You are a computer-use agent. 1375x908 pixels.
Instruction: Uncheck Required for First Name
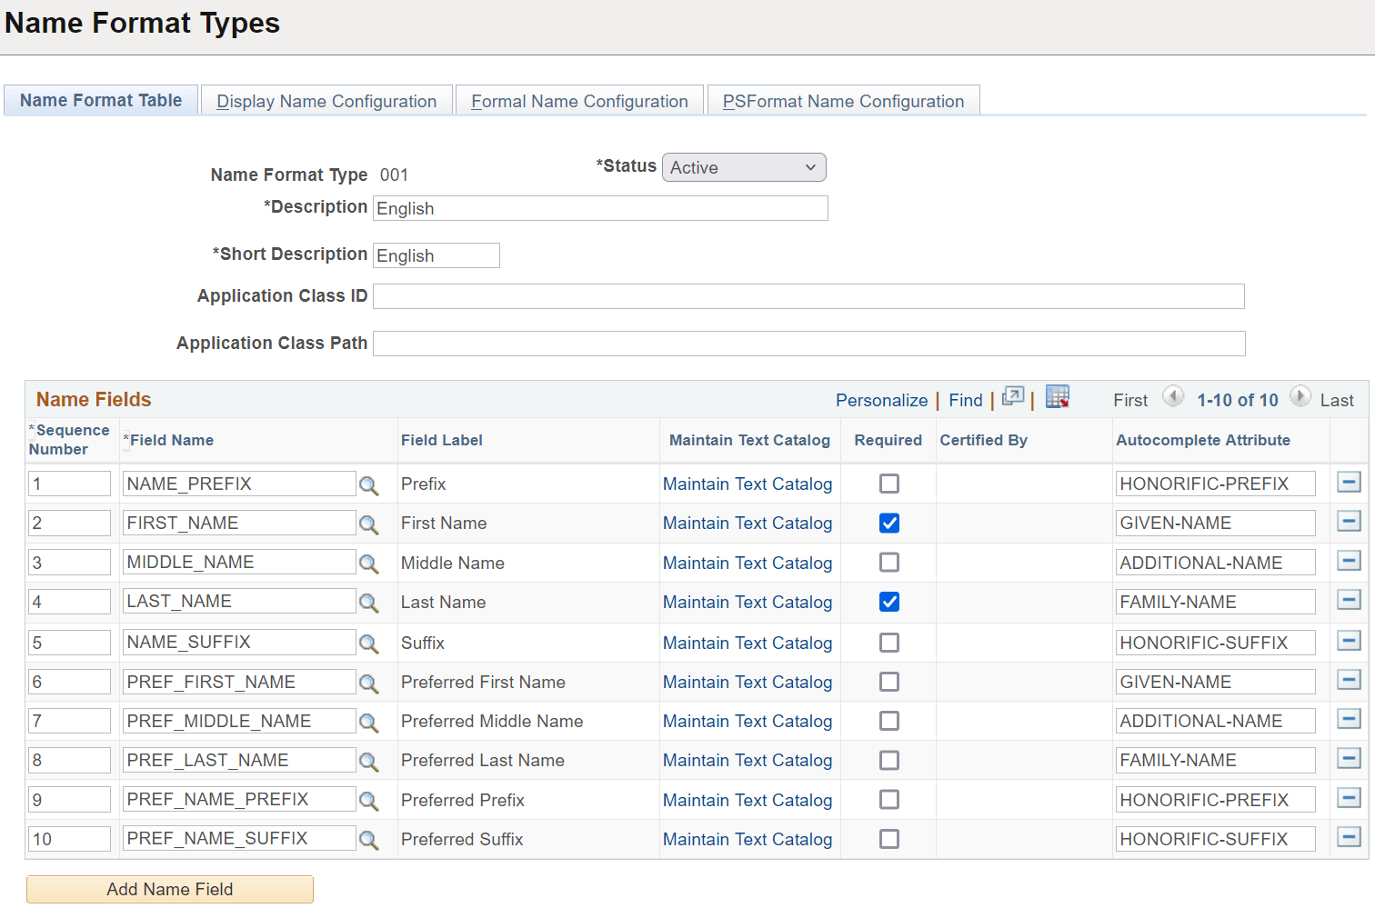click(x=889, y=524)
